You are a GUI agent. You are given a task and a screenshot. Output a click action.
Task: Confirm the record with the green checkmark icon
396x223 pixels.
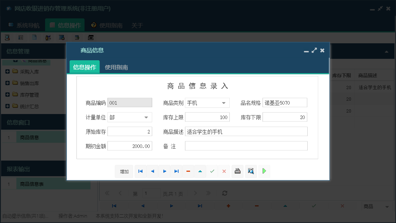click(212, 171)
